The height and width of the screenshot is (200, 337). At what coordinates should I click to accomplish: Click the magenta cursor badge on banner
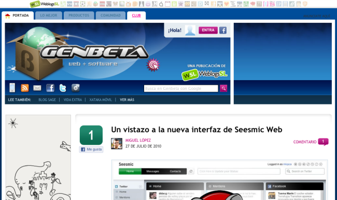tap(153, 65)
